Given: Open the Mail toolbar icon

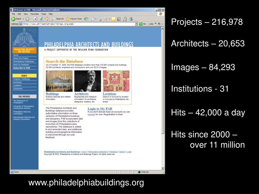Looking at the screenshot, I should 93,19.
